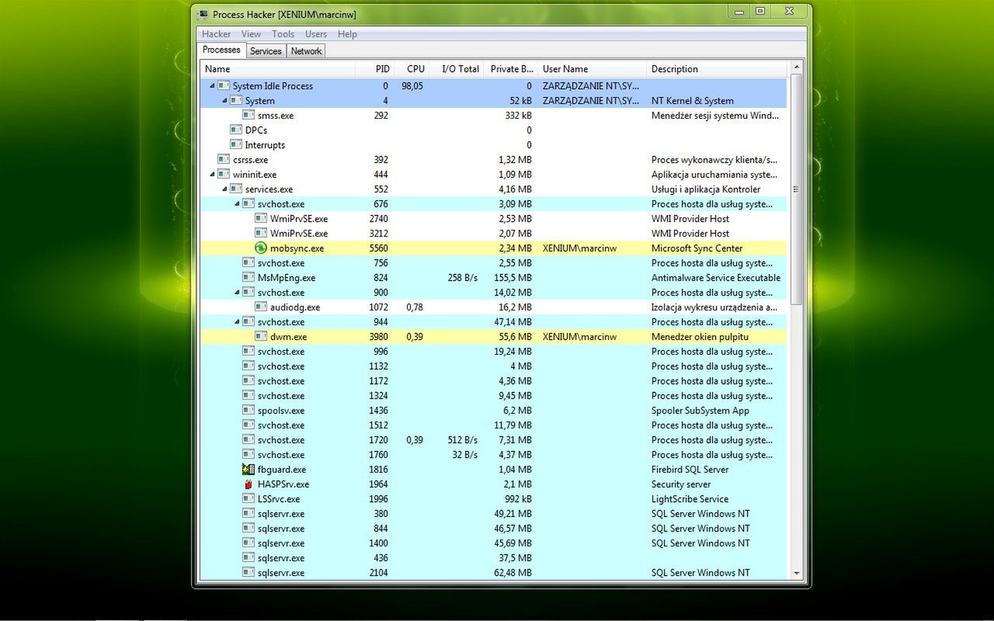
Task: Select the svchost.exe PID 1760 row
Action: tap(493, 454)
